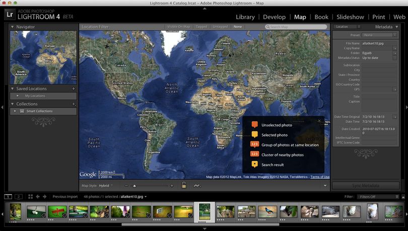Switch to the Develop module
The height and width of the screenshot is (231, 408).
pyautogui.click(x=274, y=17)
